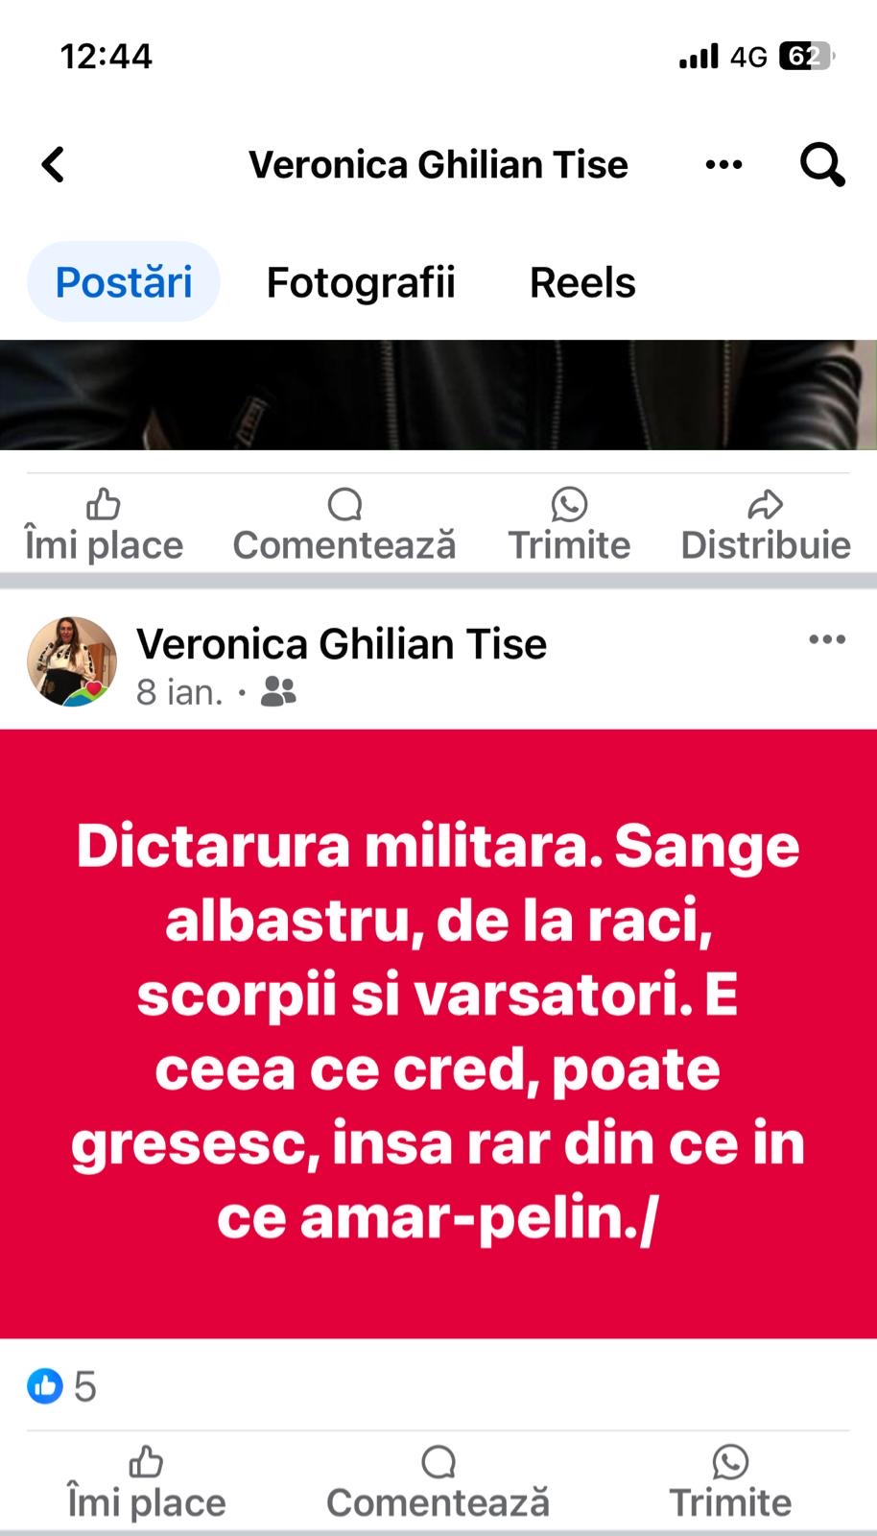The width and height of the screenshot is (877, 1536).
Task: Open Veronica Ghilian Tise profile picture
Action: click(x=72, y=661)
